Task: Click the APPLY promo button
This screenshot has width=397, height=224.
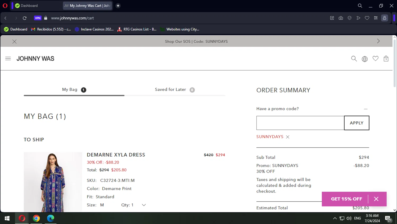Action: 357,123
